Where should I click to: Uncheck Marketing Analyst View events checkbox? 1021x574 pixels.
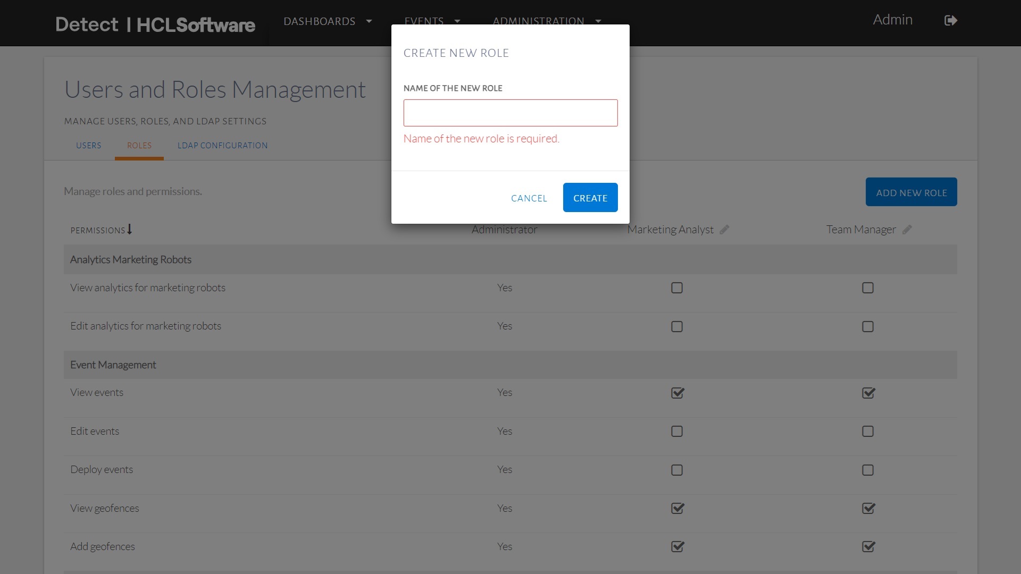677,393
